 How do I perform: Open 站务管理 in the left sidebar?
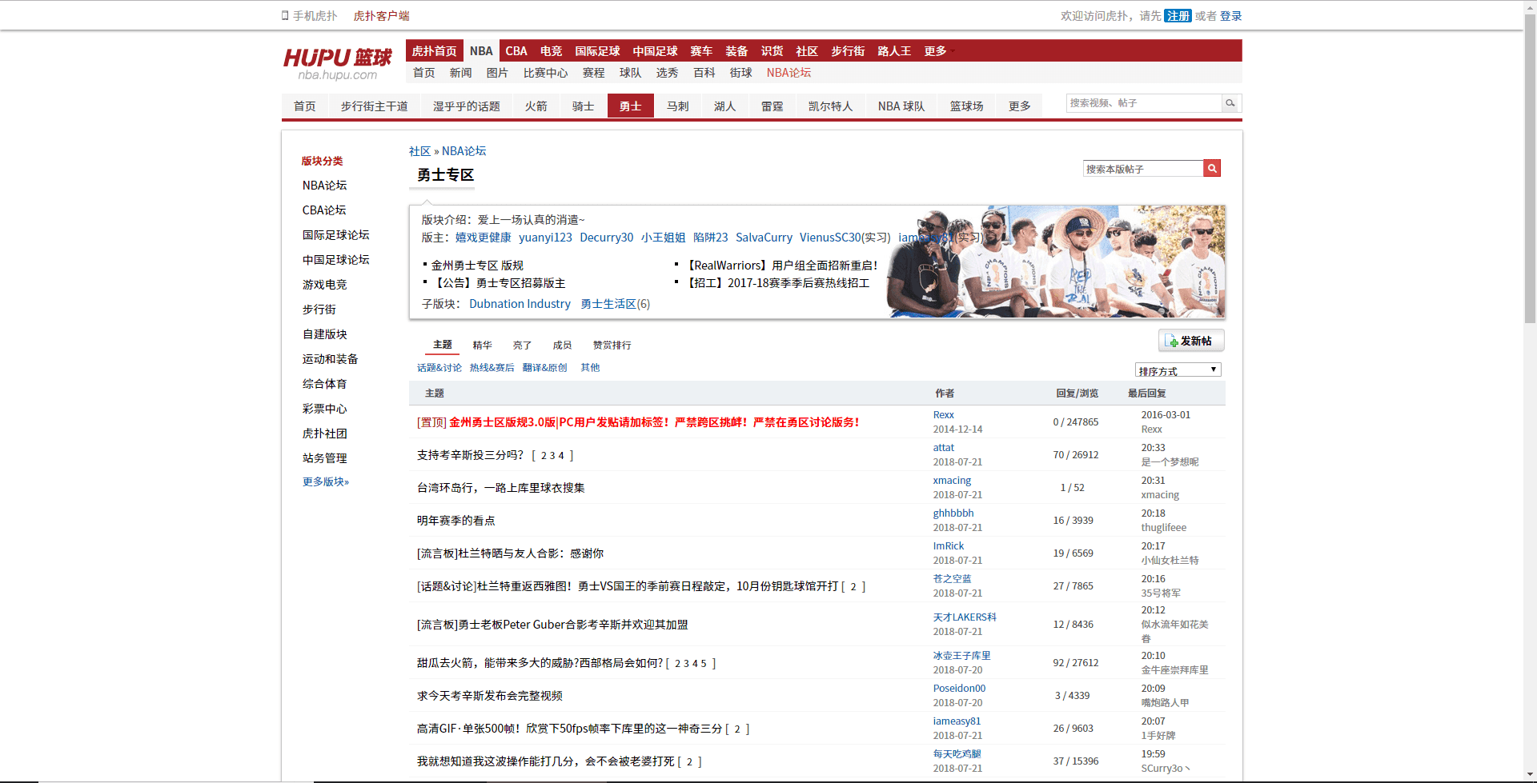click(x=324, y=458)
